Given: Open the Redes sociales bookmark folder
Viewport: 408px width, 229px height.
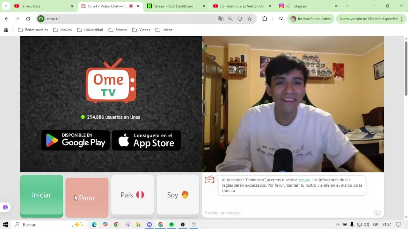Looking at the screenshot, I should (x=33, y=30).
